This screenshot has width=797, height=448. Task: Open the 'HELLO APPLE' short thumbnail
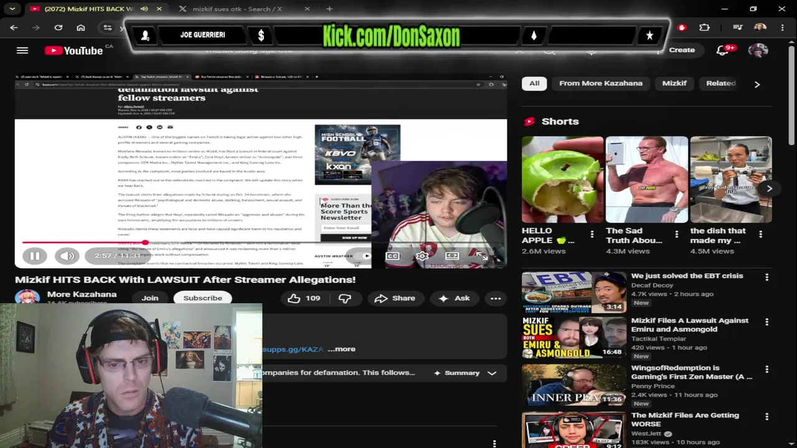562,180
